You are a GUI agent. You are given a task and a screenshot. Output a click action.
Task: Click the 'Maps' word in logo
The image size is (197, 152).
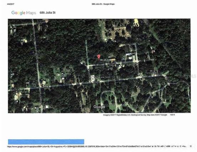31,13
